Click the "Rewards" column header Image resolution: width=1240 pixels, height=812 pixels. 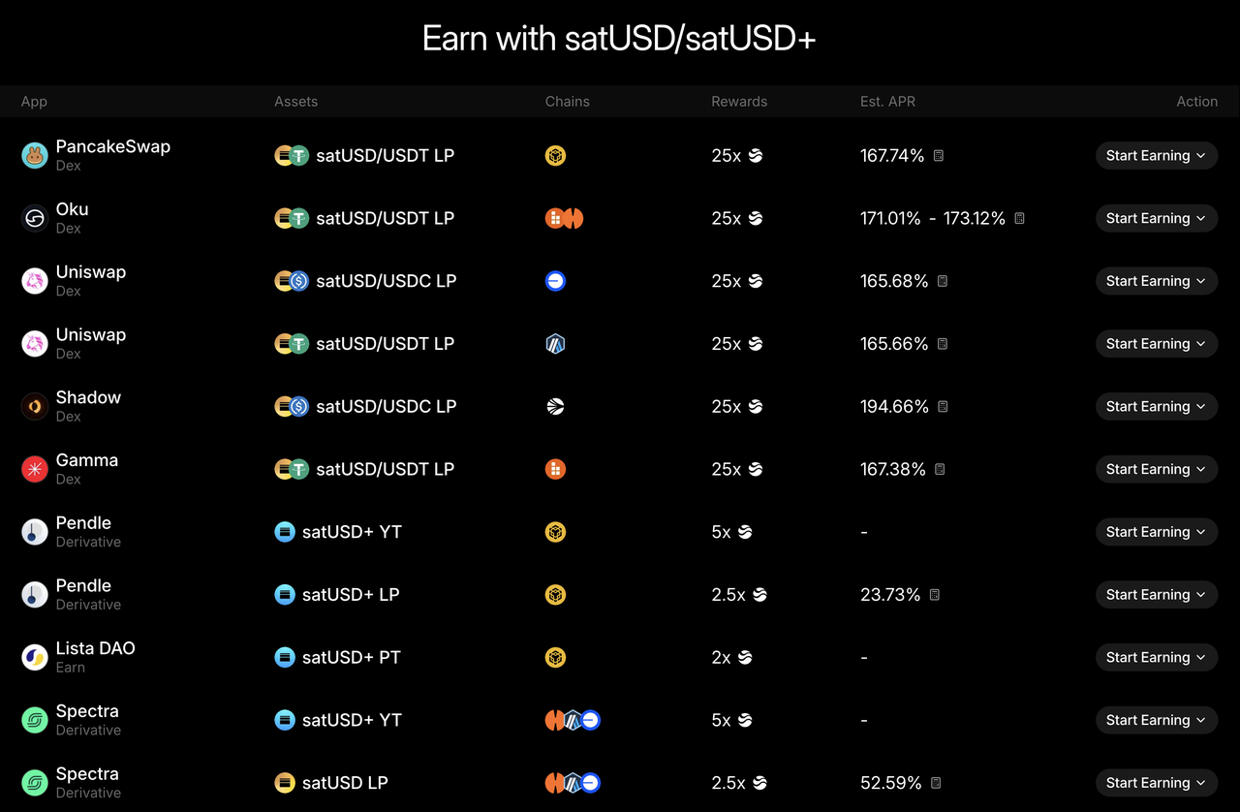point(739,102)
